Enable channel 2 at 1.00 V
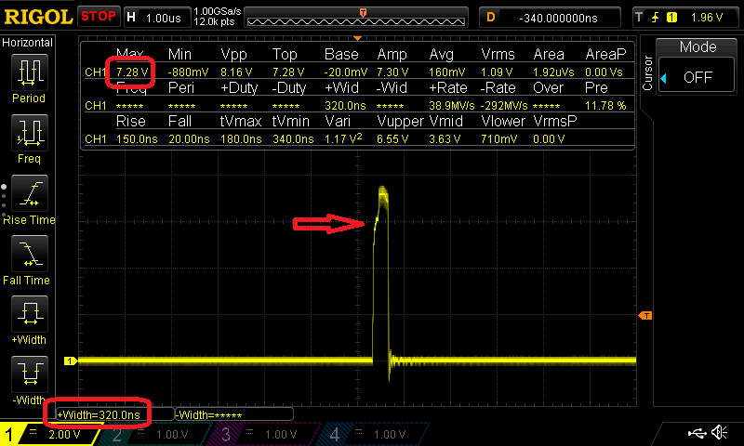744x446 pixels. tap(156, 434)
